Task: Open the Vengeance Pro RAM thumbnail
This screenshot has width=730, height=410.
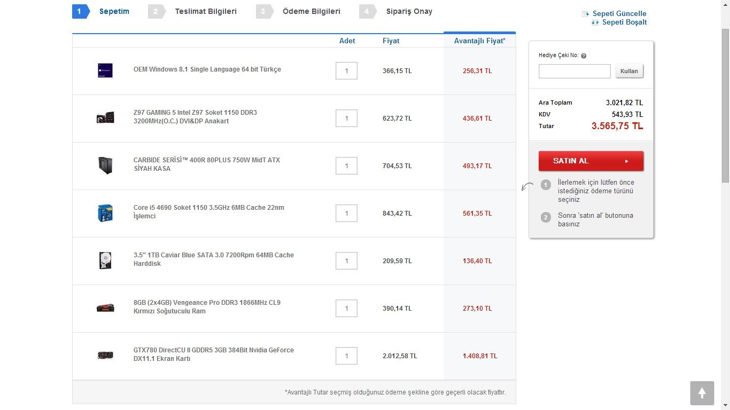Action: pyautogui.click(x=105, y=308)
